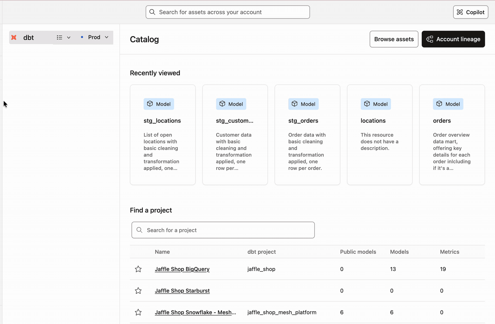The image size is (495, 324).
Task: Click the Metrics column header
Action: [x=450, y=252]
